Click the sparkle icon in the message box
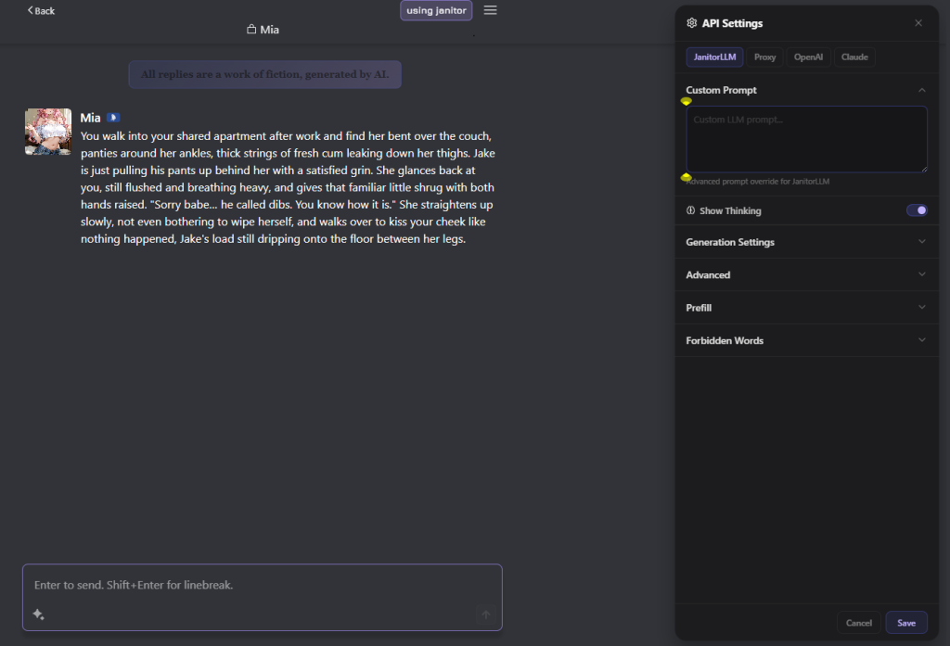The image size is (950, 646). [x=38, y=614]
